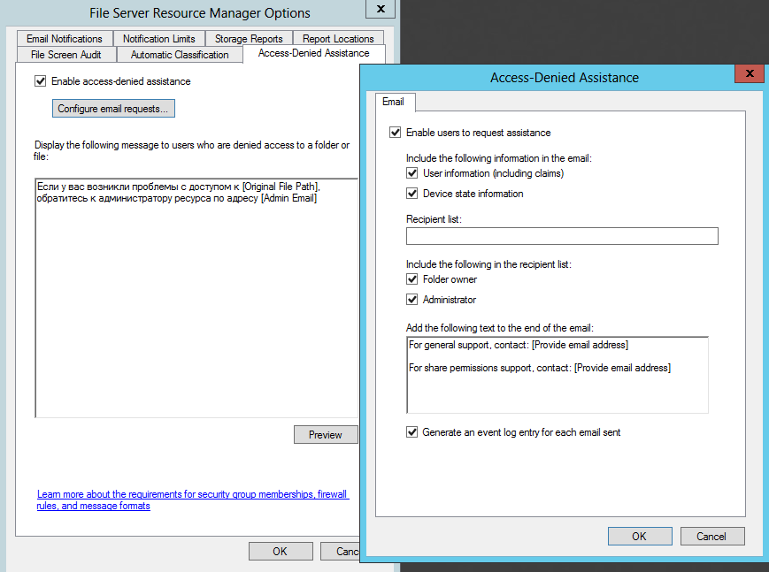769x572 pixels.
Task: Click the Preview button
Action: click(x=326, y=435)
